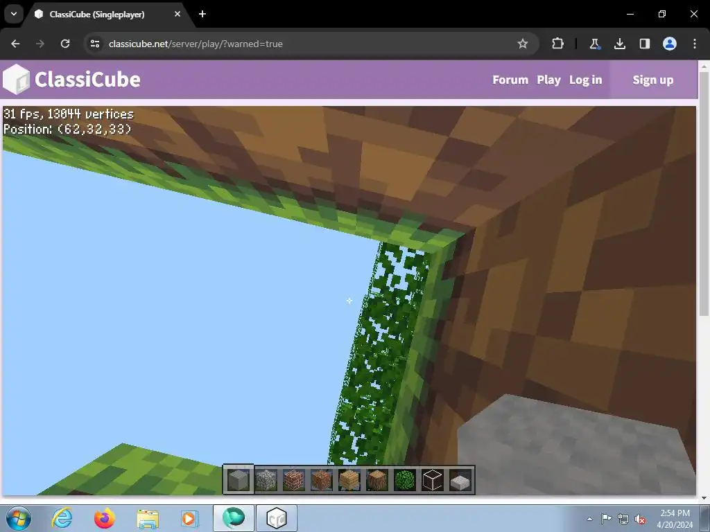Click the ClassiCube site title

[x=87, y=80]
